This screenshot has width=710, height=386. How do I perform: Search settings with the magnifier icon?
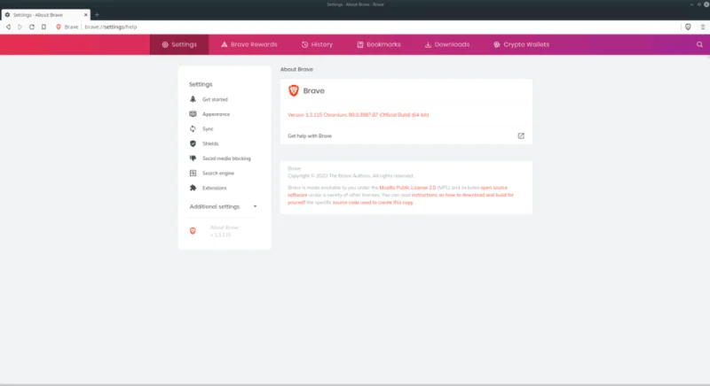(699, 44)
